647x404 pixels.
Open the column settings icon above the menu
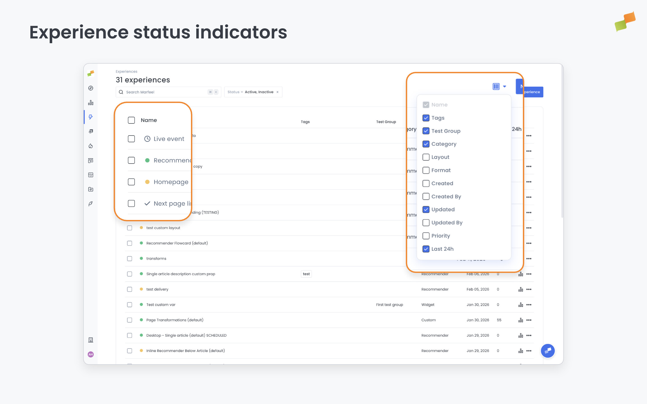pos(496,86)
